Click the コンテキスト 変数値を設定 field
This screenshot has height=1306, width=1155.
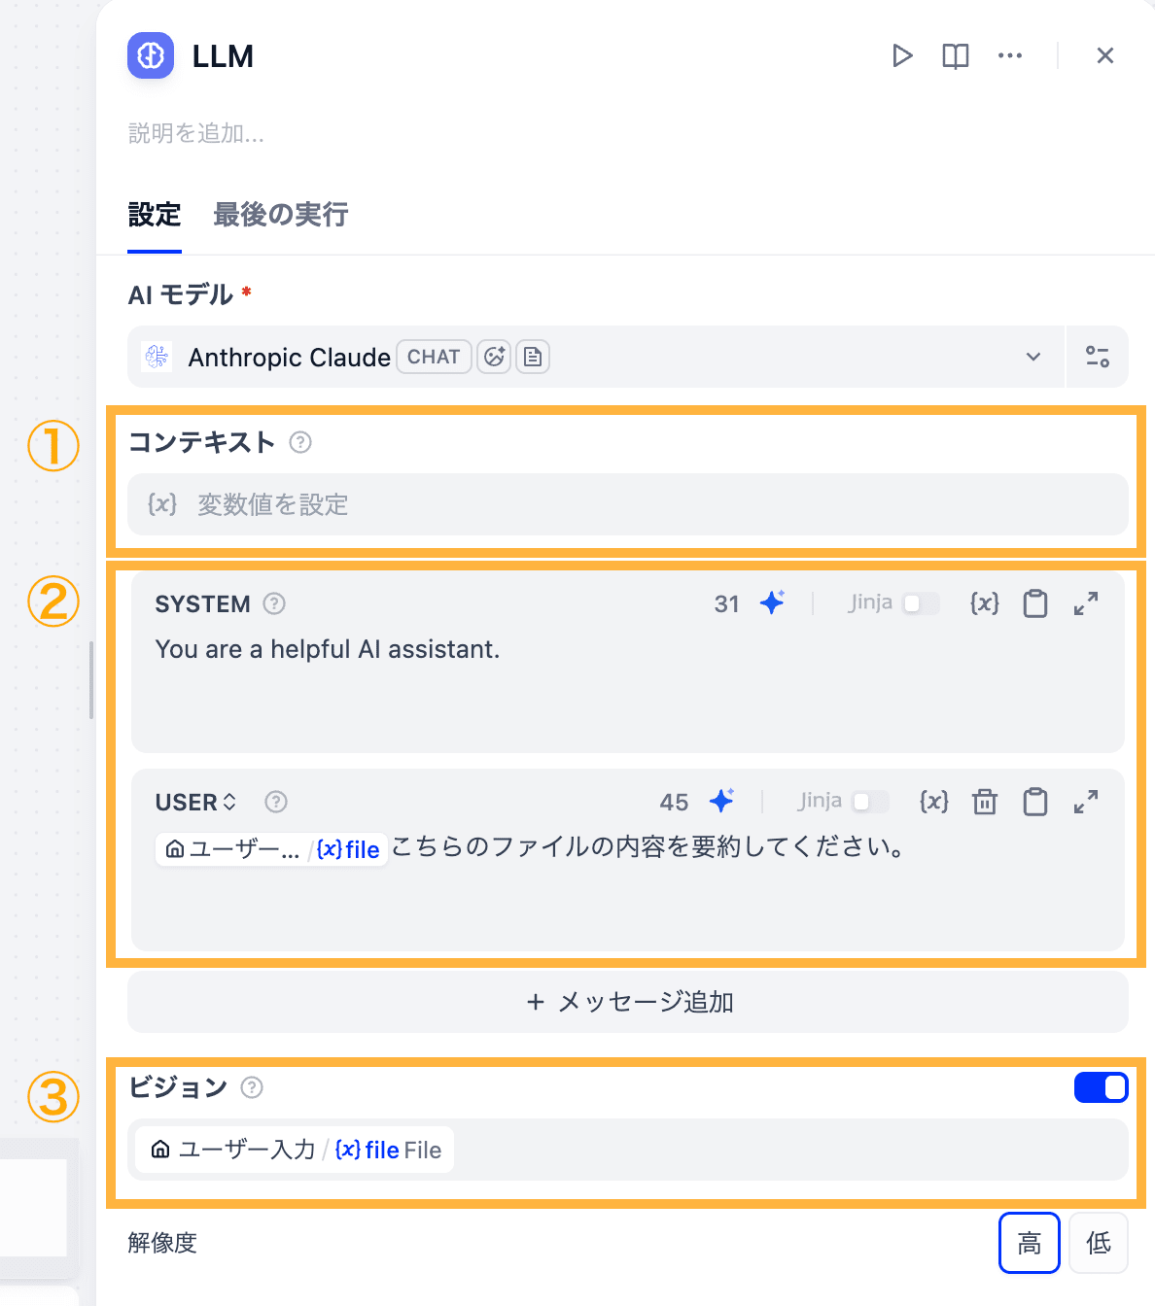pyautogui.click(x=628, y=504)
